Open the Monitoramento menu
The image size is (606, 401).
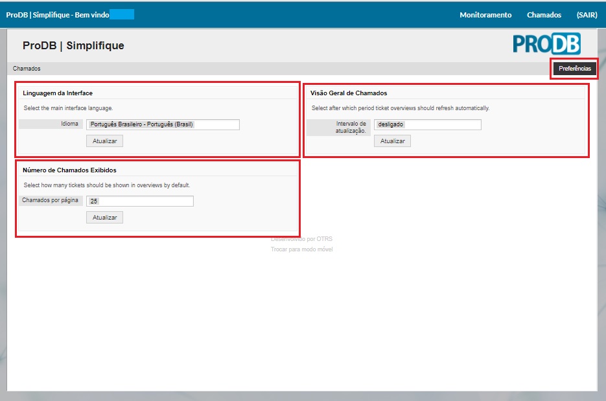(485, 15)
